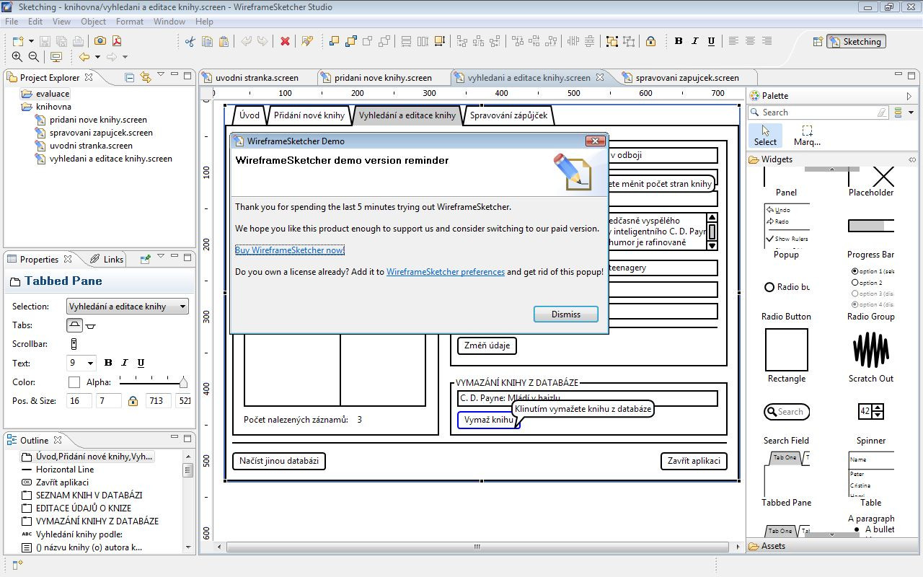Toggle bottom tabs position in Properties

coord(91,326)
